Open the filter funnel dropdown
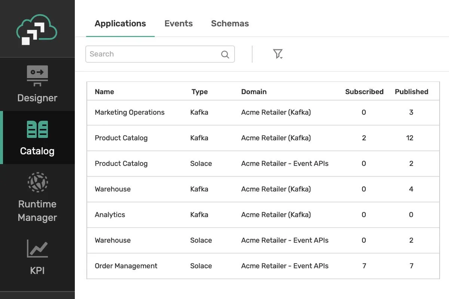This screenshot has height=299, width=449. point(278,54)
